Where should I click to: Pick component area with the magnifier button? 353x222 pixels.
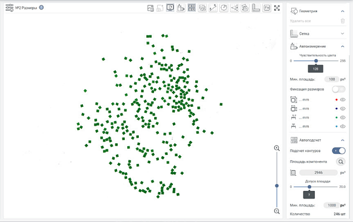click(x=341, y=162)
